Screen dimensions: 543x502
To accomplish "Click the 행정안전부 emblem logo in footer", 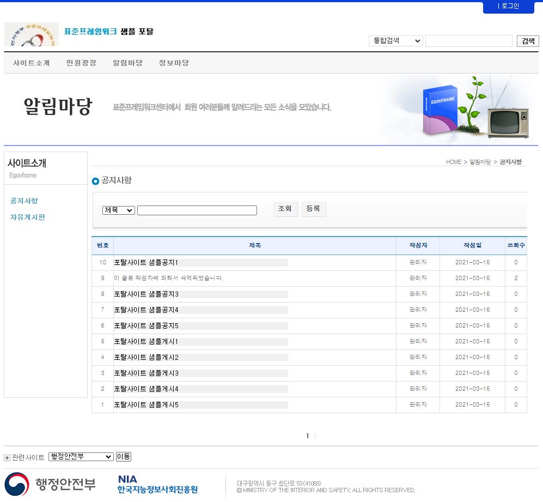I will click(x=17, y=484).
